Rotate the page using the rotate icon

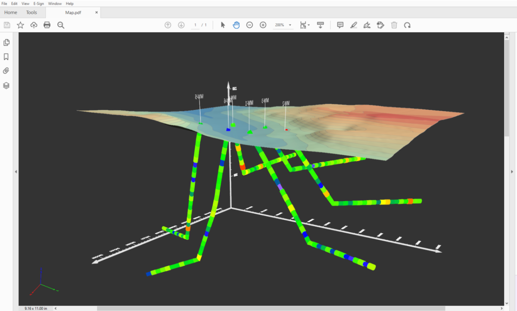407,25
